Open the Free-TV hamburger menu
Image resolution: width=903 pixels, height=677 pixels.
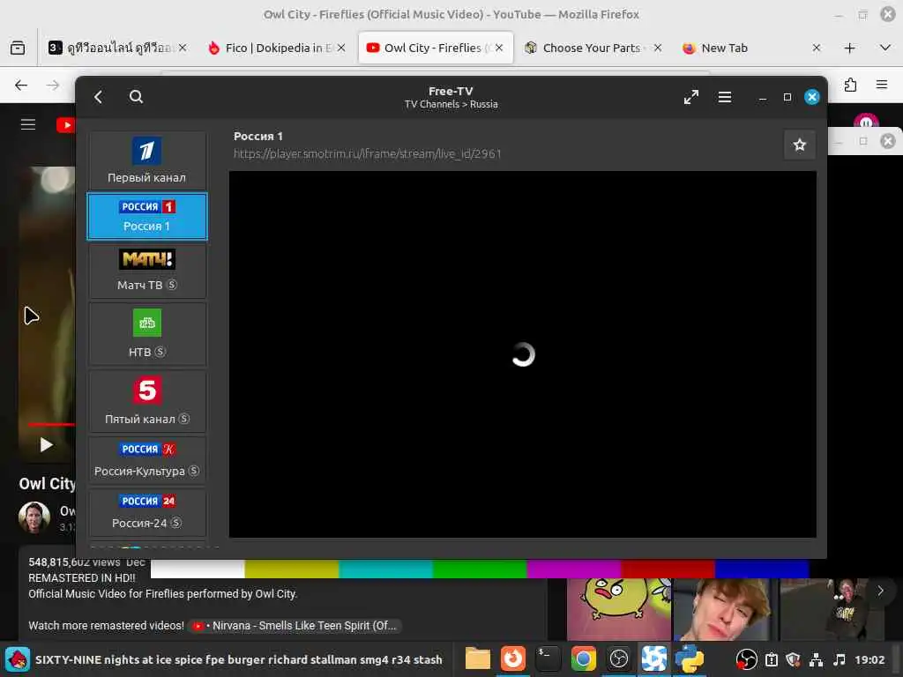(725, 97)
